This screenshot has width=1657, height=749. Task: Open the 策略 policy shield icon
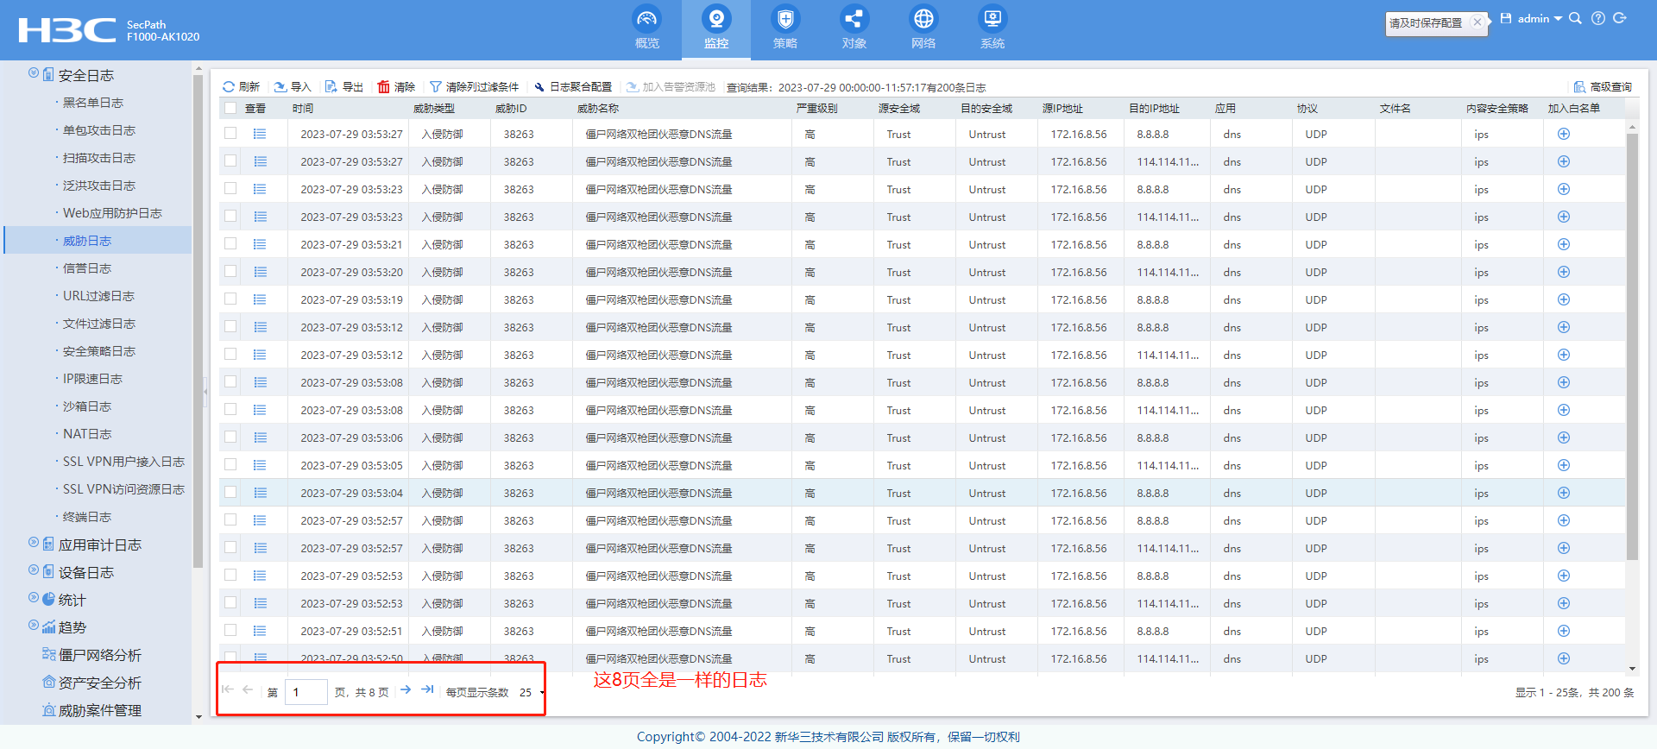coord(784,19)
